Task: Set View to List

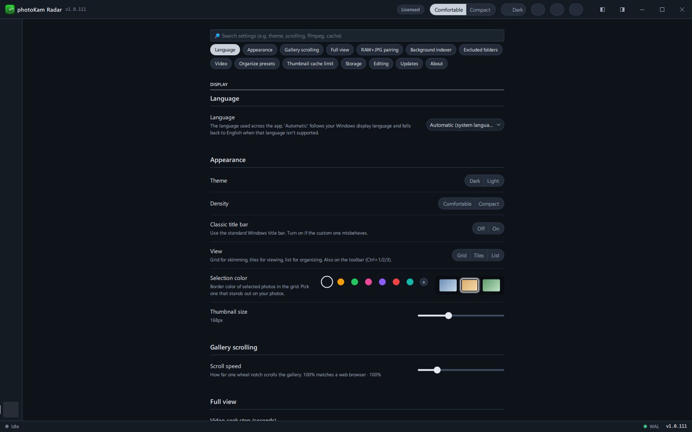Action: point(495,255)
